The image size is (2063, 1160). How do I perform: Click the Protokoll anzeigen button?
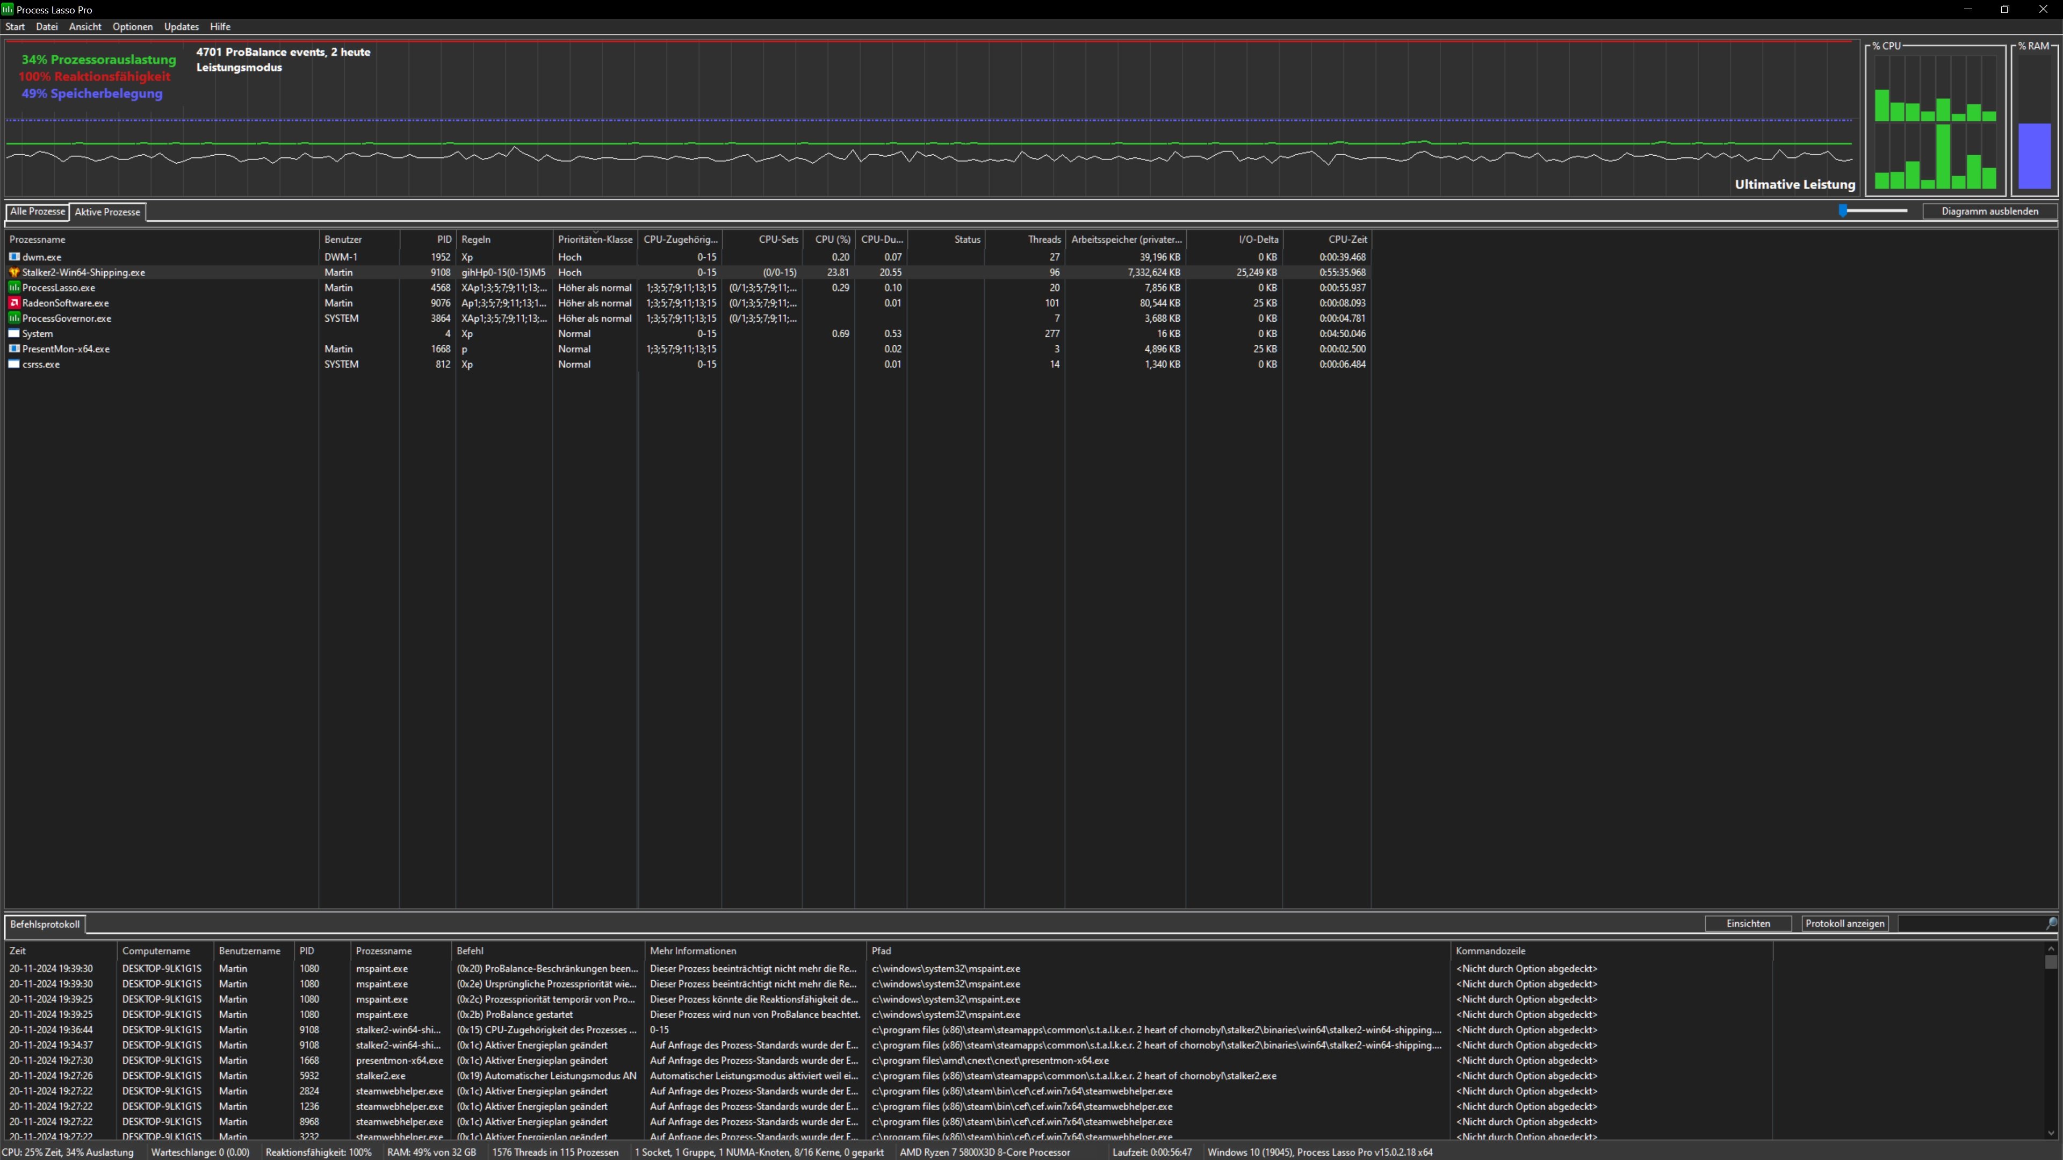1845,923
